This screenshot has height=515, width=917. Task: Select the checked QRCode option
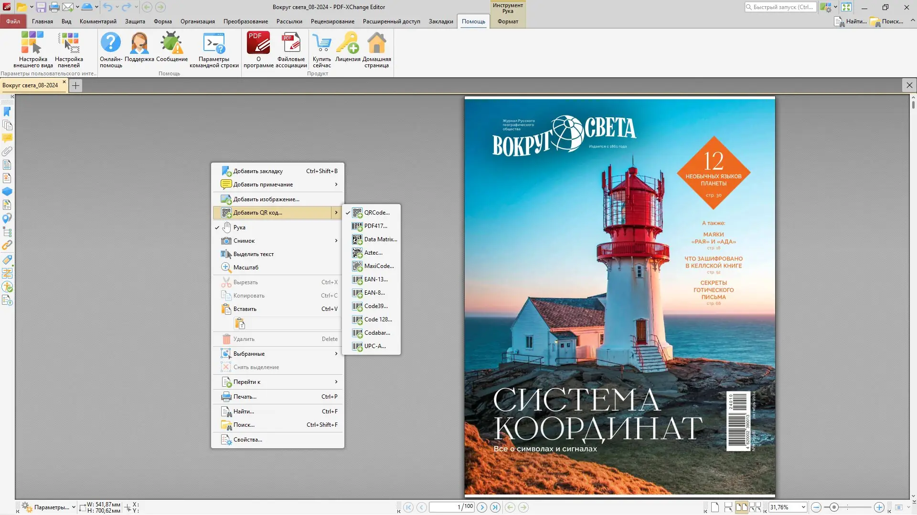(376, 213)
